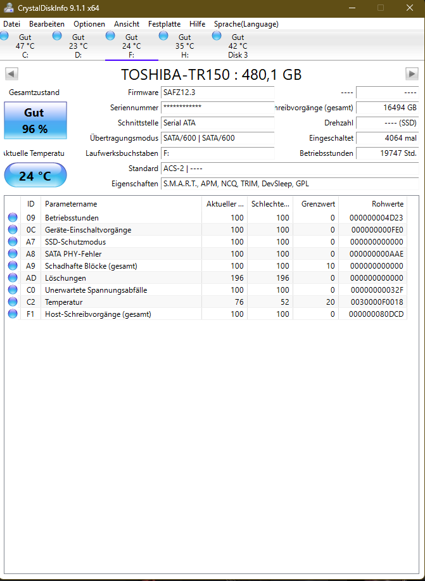Click the CrystalDiskInfo title bar app icon
Viewport: 425px width, 581px height.
8,8
